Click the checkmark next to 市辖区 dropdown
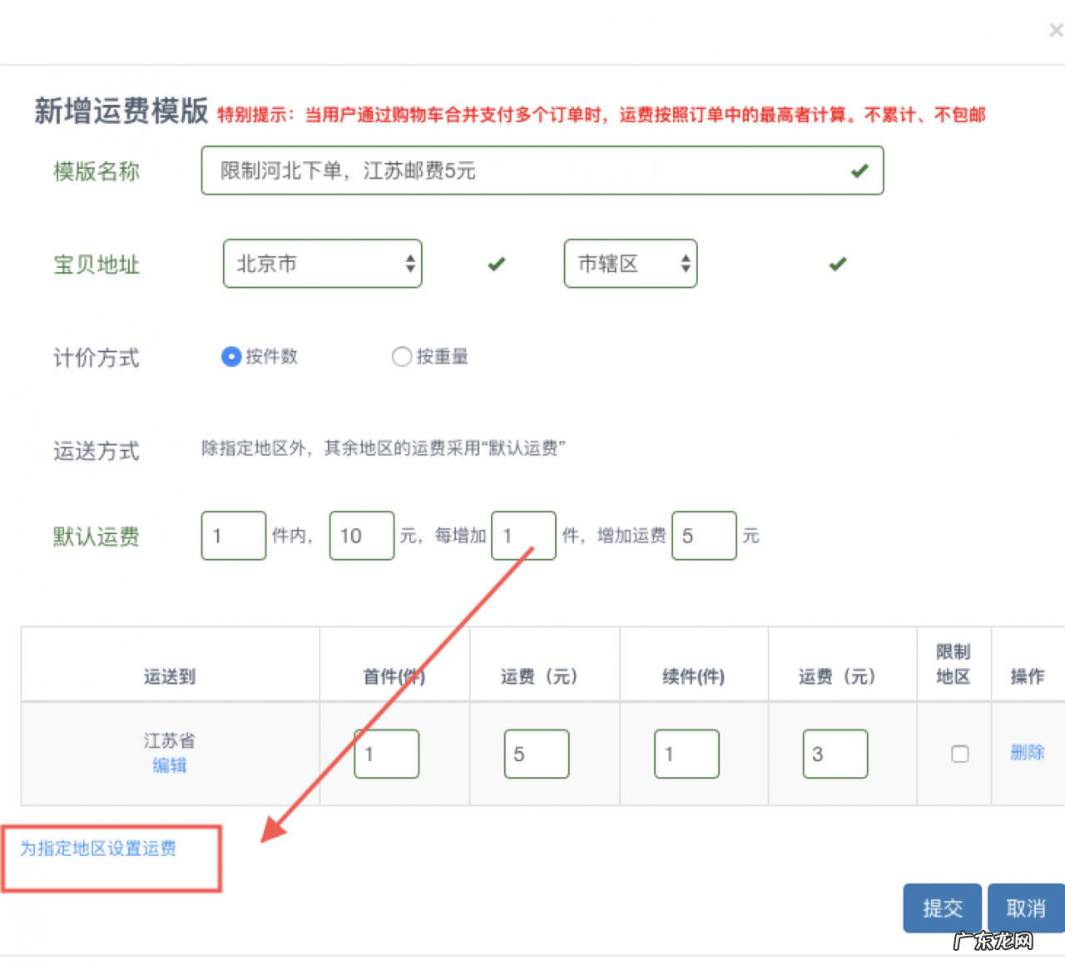 [x=837, y=264]
